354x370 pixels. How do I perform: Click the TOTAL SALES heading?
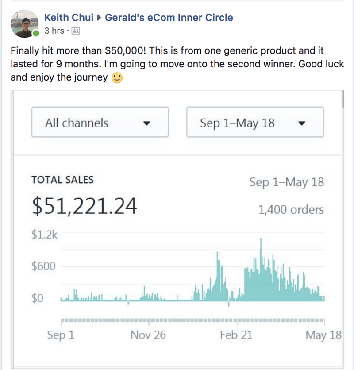[62, 180]
